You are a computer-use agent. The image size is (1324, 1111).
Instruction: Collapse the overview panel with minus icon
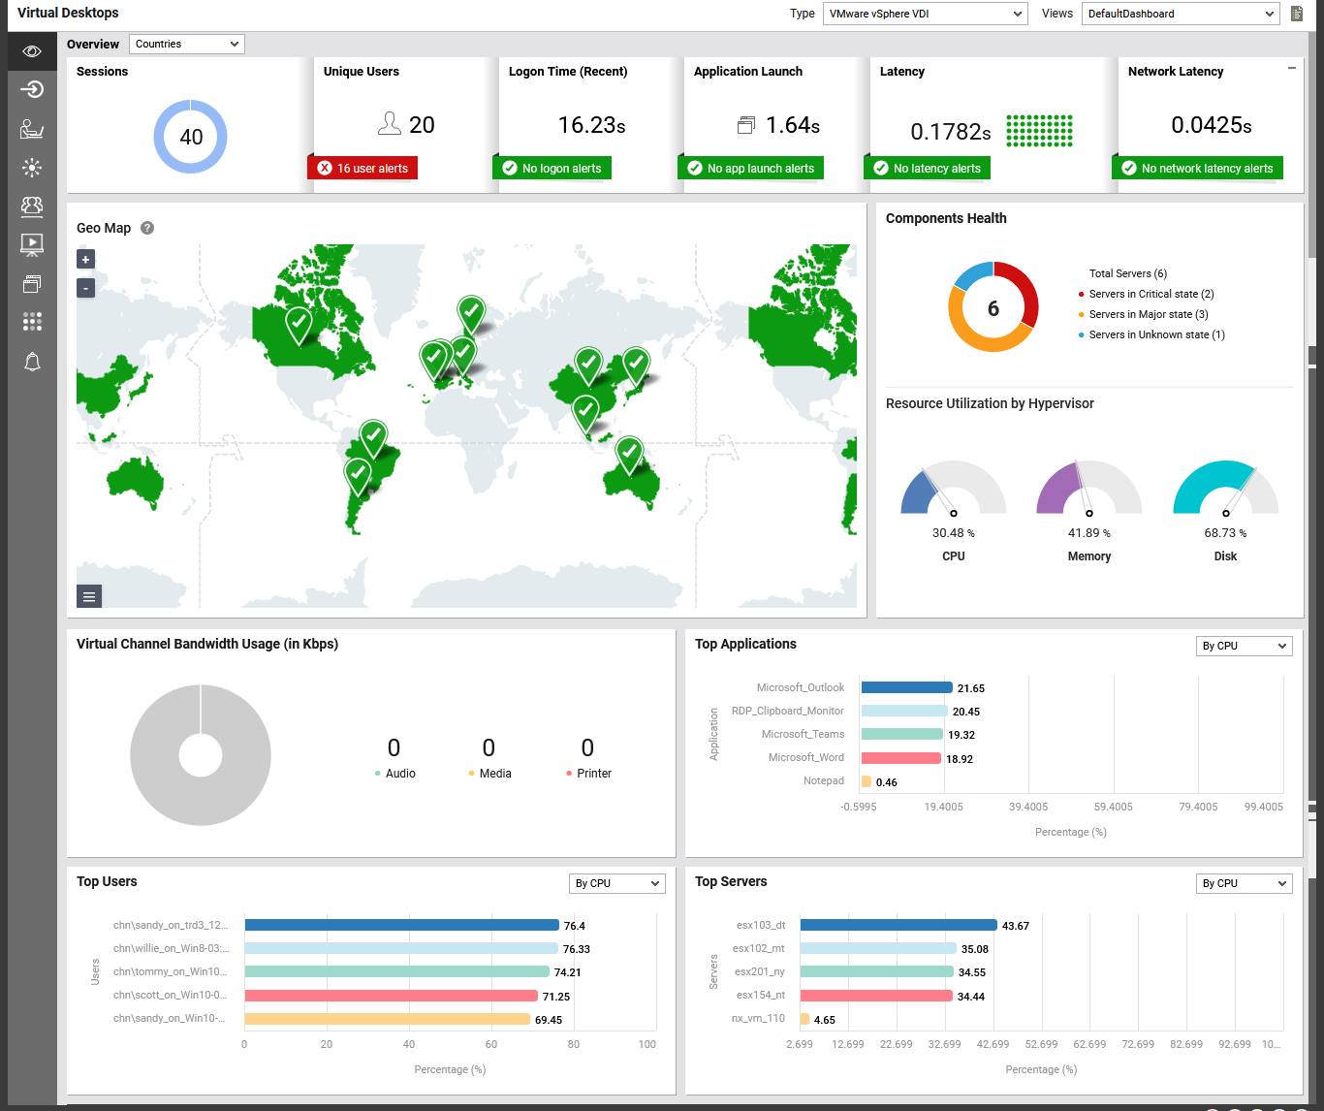coord(1291,69)
